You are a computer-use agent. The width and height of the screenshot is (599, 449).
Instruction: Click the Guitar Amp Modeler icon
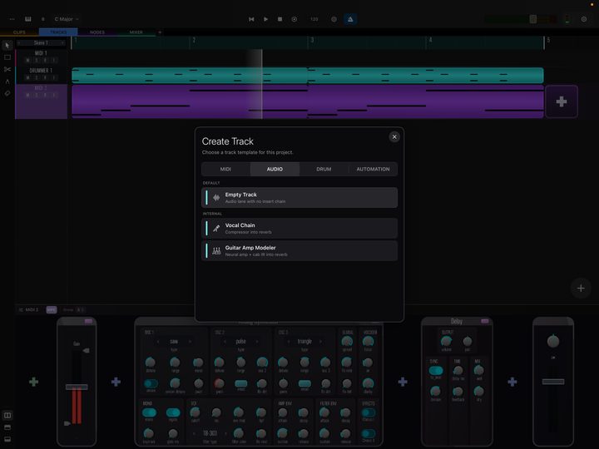[x=216, y=251]
